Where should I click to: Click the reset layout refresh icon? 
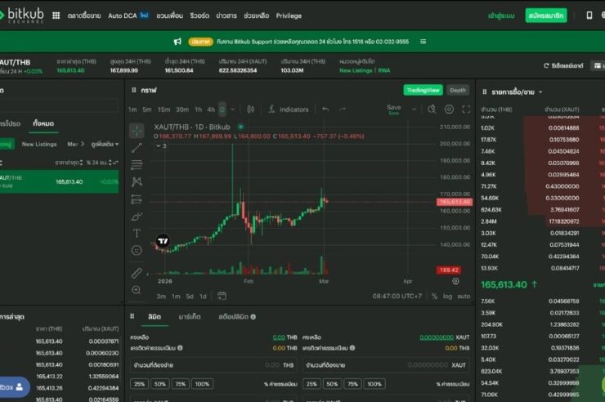546,65
